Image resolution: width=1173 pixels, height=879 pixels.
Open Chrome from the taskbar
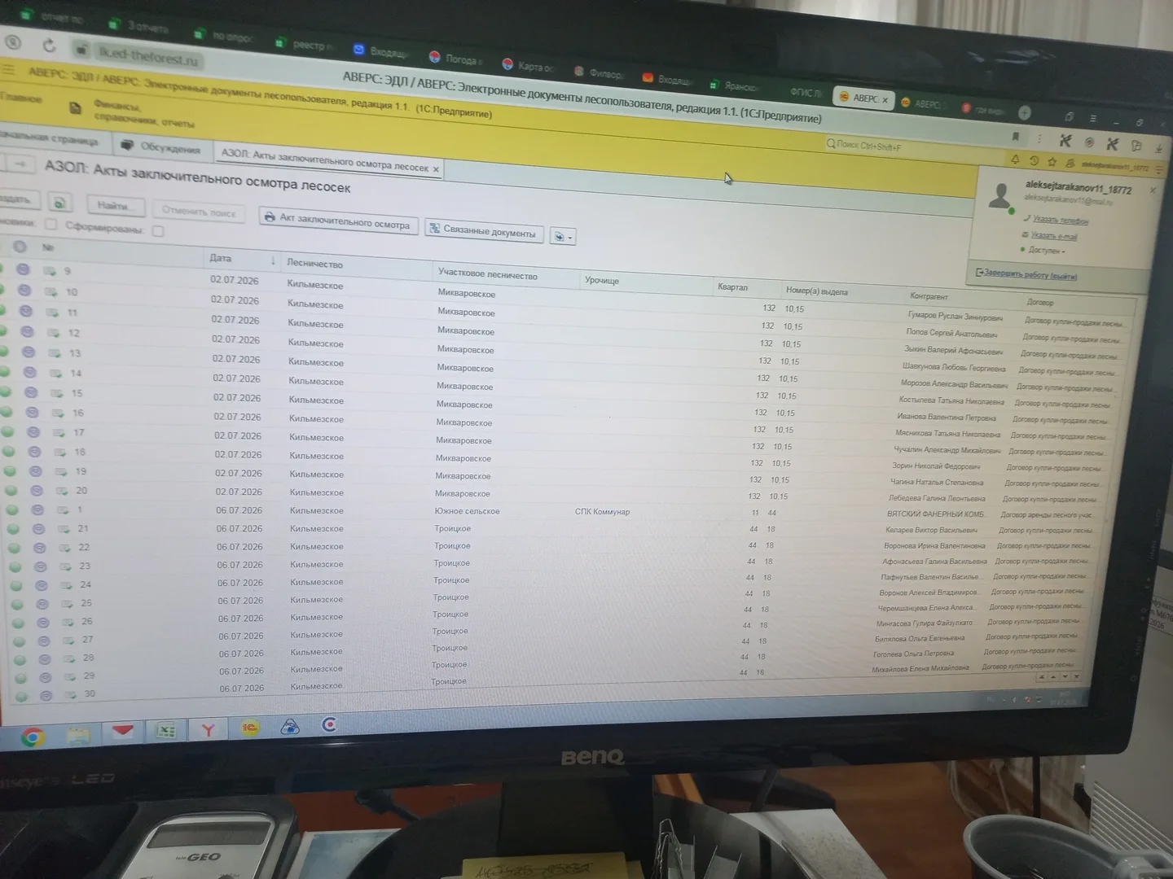33,737
